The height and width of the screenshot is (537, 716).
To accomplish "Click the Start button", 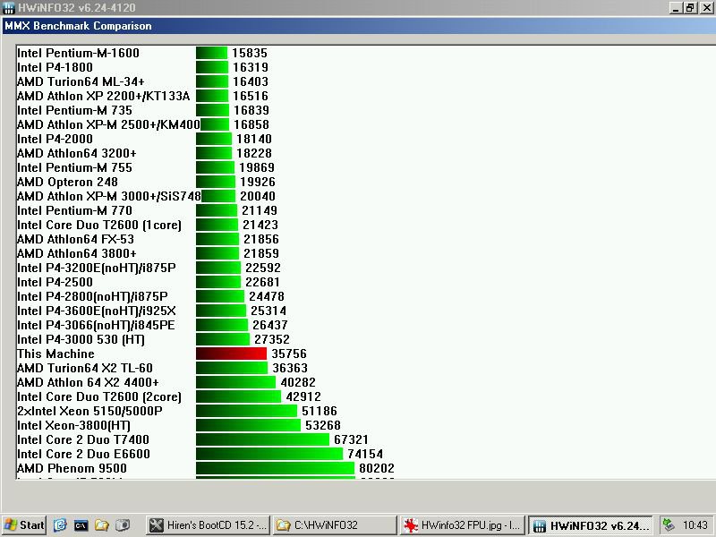I will click(24, 525).
